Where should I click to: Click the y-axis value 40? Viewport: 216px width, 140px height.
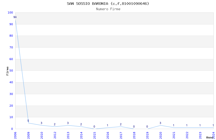point(11,82)
